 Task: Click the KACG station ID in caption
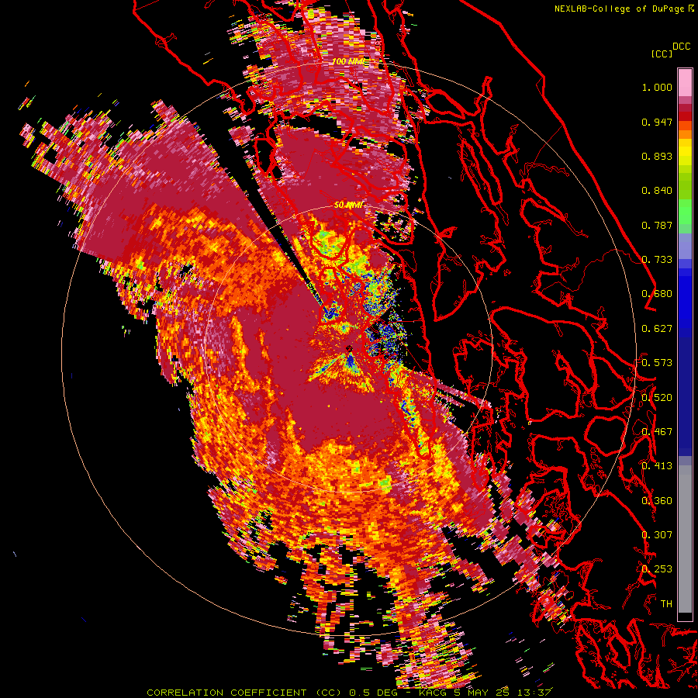(433, 693)
